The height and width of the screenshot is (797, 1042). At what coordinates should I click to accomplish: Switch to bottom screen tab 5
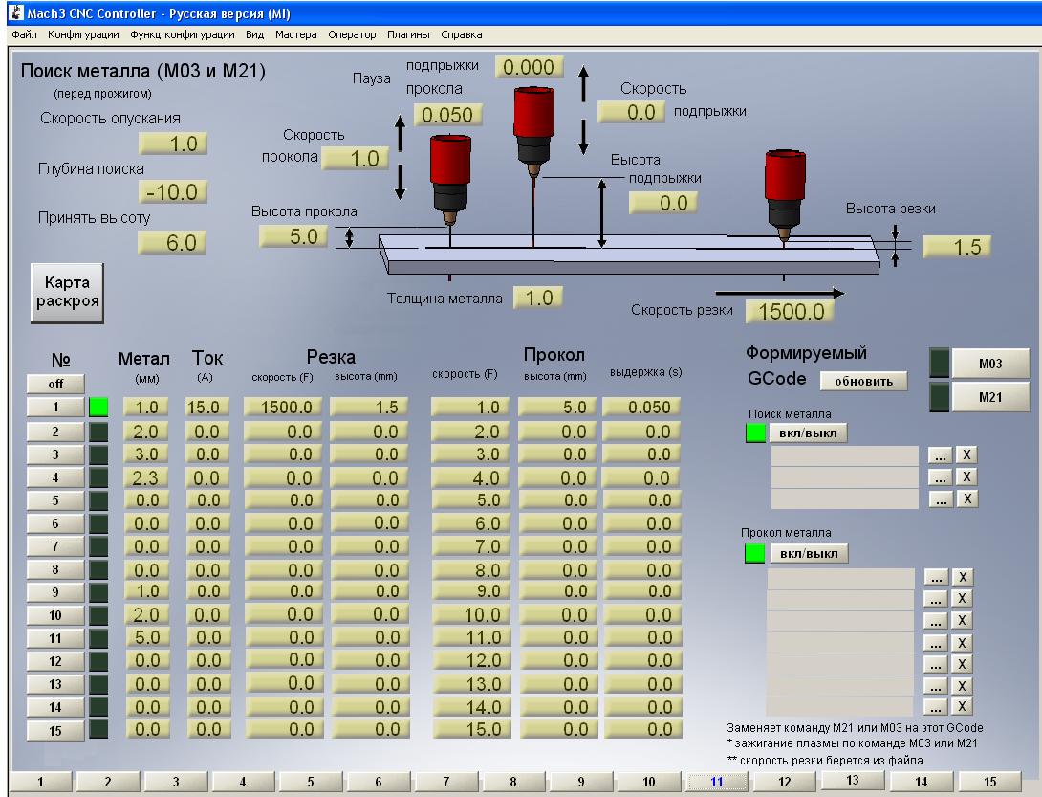pos(311,782)
